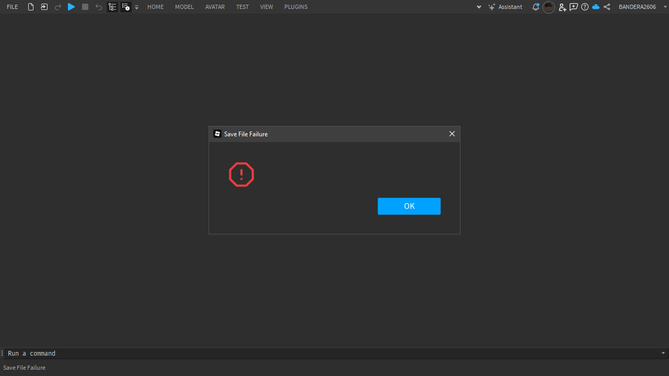The image size is (669, 376).
Task: Click the cloud sync icon
Action: pos(596,7)
